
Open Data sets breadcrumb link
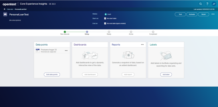pyautogui.click(x=10, y=9)
